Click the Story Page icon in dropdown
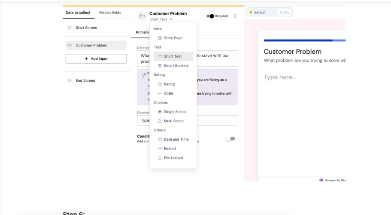Viewport: 391px width, 215px height. tap(160, 38)
